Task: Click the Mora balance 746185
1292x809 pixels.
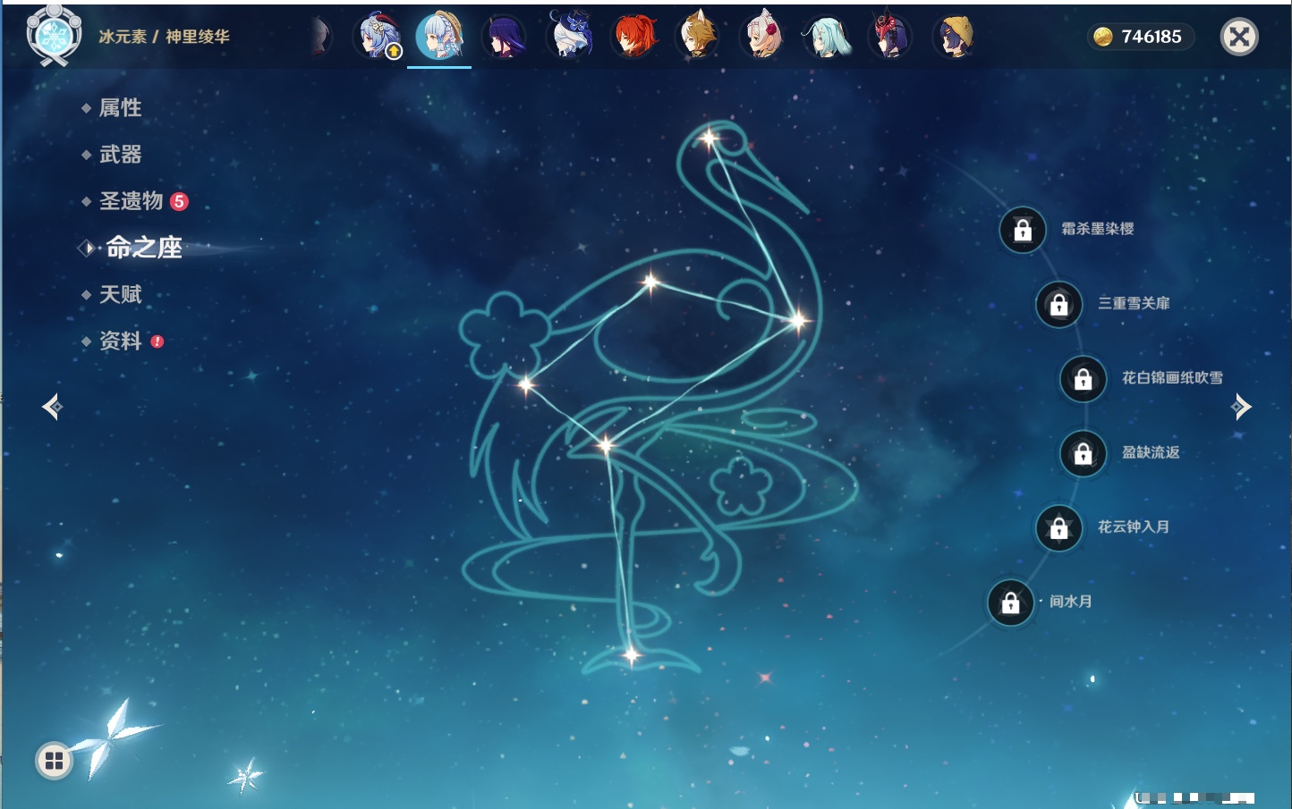Action: click(x=1152, y=37)
